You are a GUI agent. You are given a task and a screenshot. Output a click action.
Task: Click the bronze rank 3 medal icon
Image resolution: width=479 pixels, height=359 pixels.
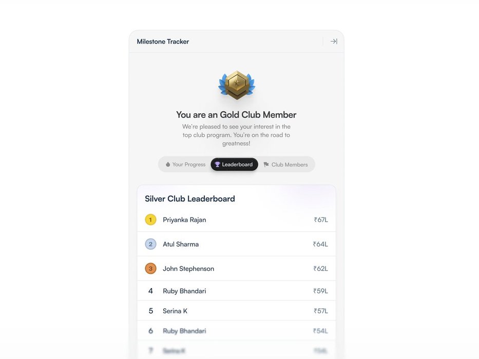tap(150, 268)
